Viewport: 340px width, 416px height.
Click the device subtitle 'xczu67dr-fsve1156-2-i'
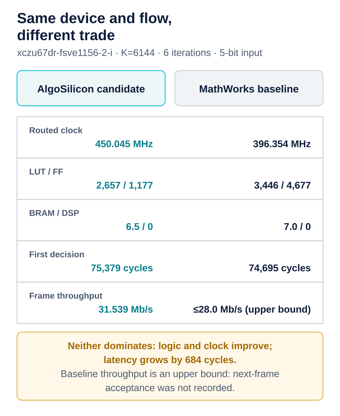65,53
